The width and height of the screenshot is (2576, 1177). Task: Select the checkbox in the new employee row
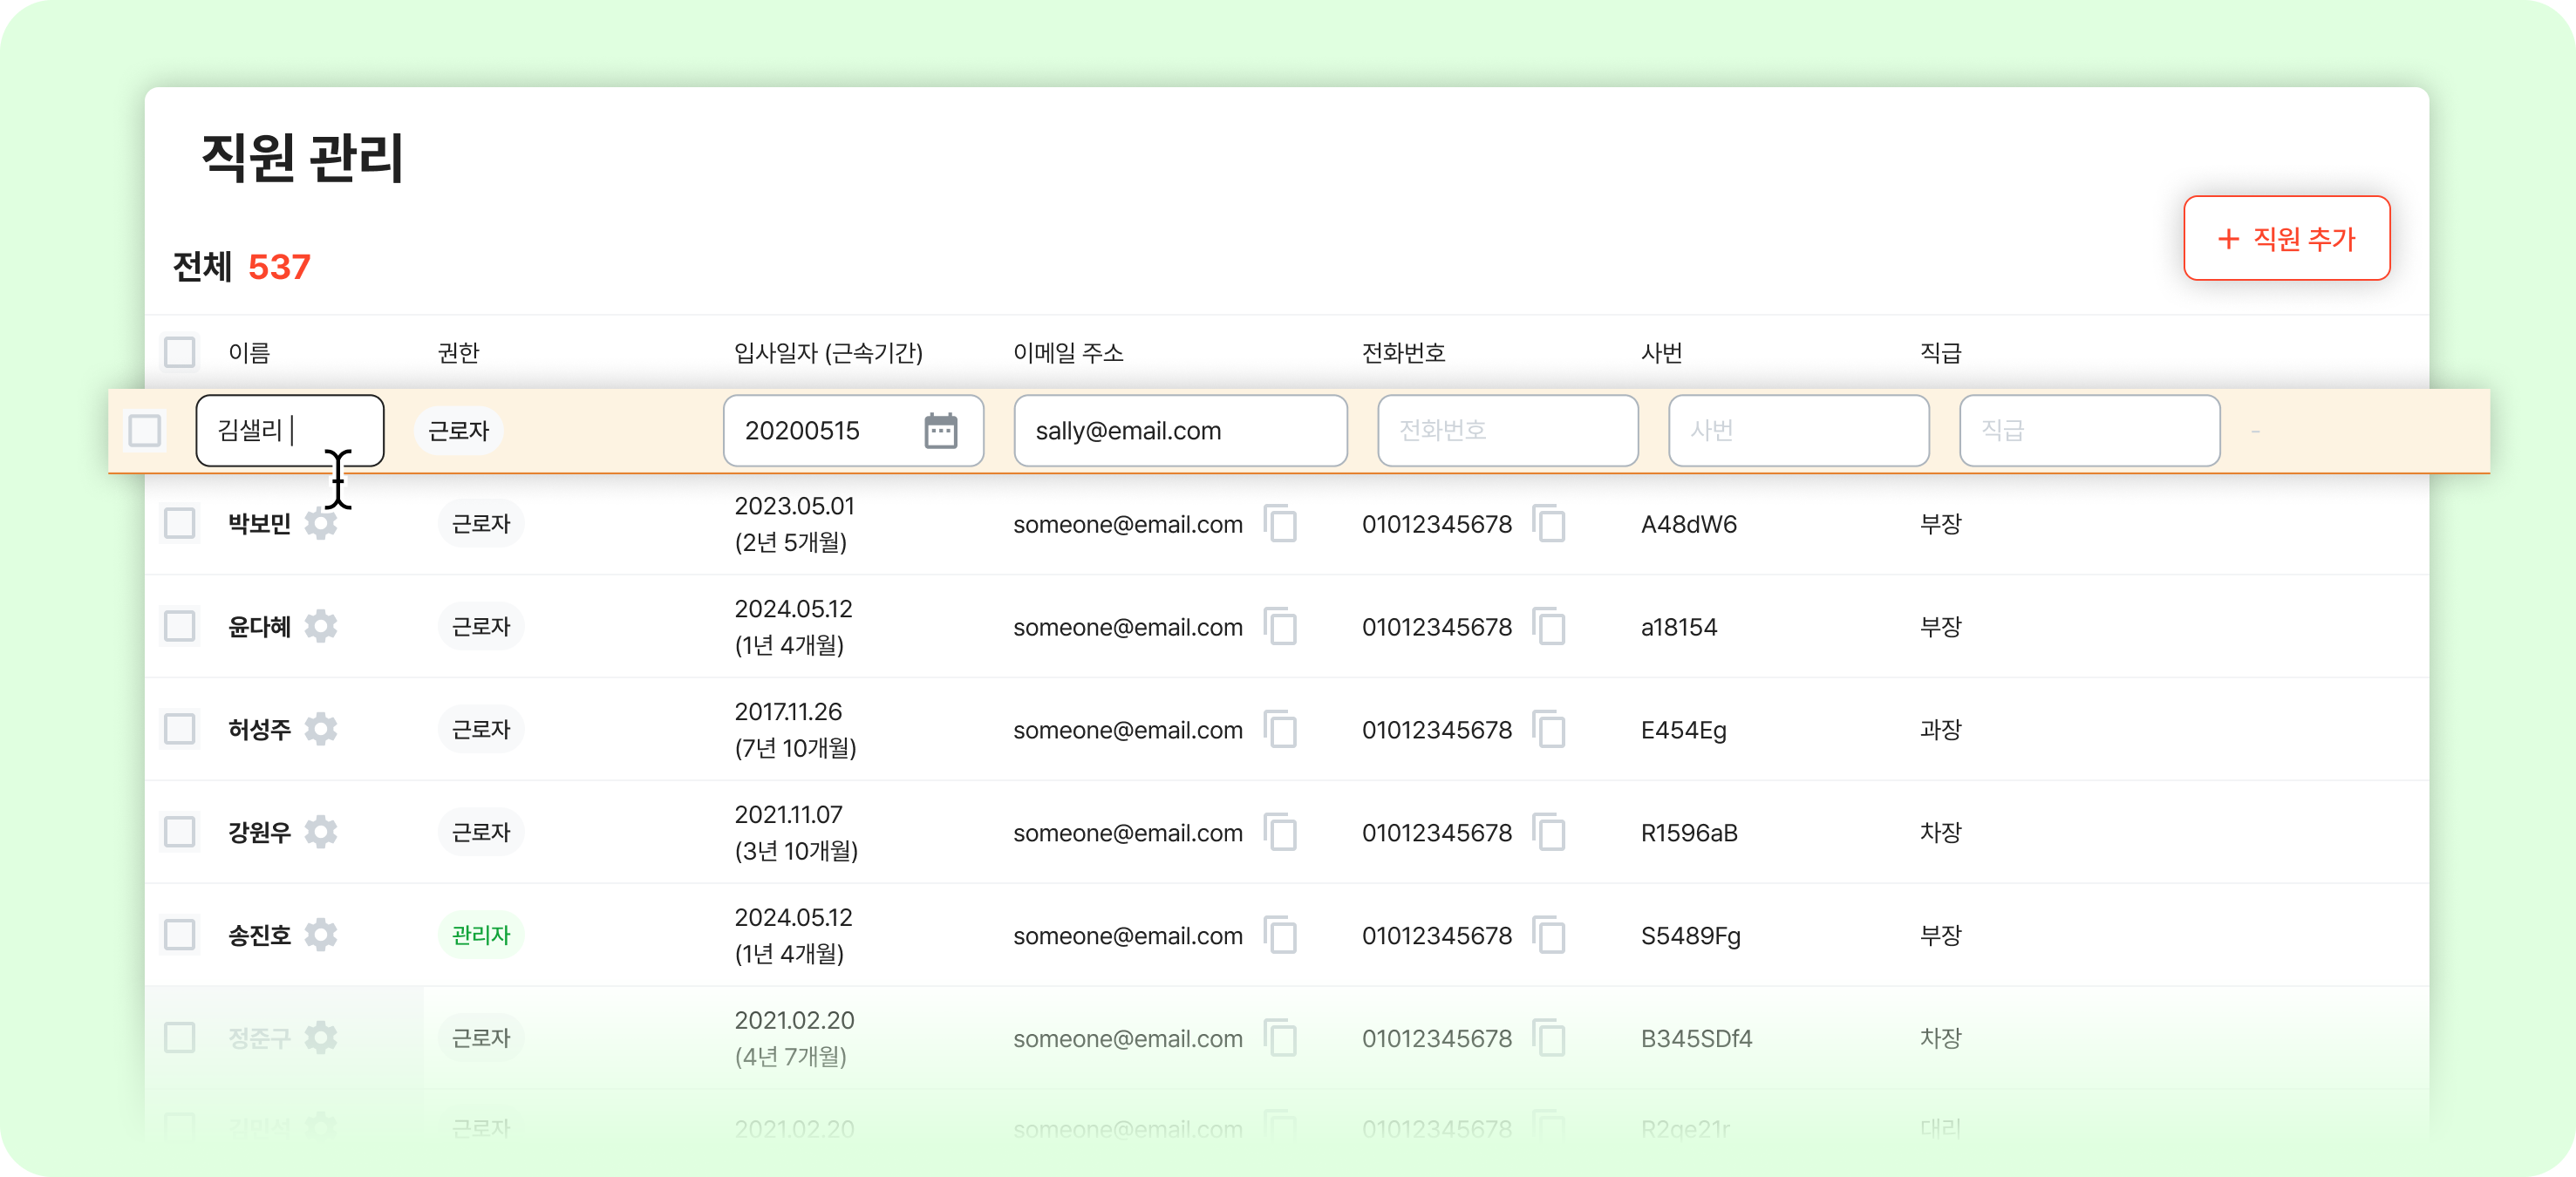point(145,430)
